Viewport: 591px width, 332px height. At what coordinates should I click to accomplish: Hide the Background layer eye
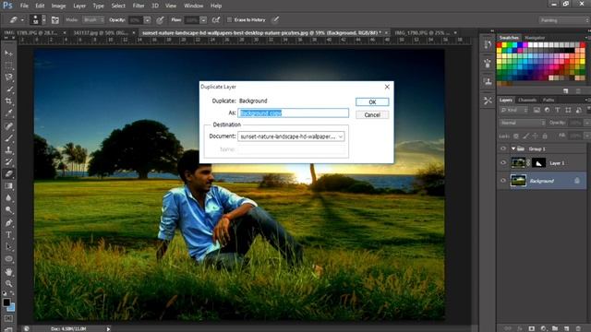click(503, 181)
